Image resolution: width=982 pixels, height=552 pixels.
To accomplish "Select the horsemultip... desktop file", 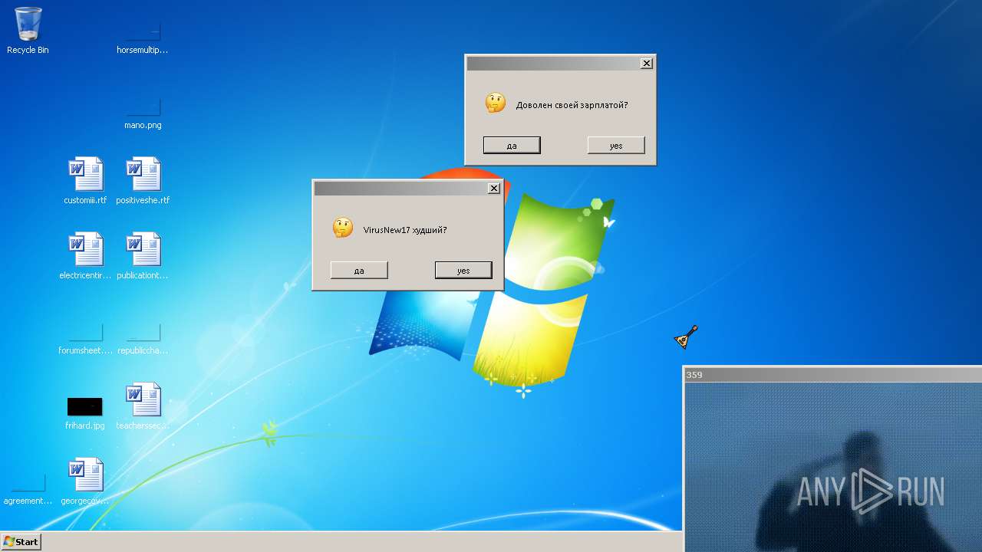I will coord(143,36).
